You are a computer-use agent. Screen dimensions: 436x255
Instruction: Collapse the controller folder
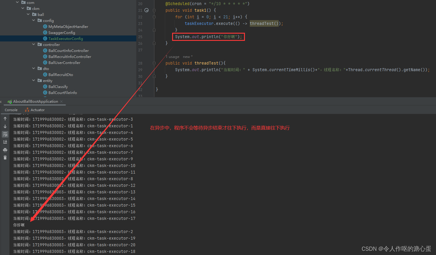click(x=34, y=44)
